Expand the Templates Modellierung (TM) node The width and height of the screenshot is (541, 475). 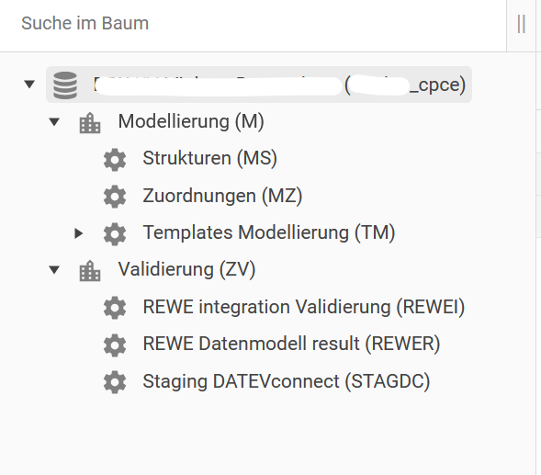pos(79,233)
